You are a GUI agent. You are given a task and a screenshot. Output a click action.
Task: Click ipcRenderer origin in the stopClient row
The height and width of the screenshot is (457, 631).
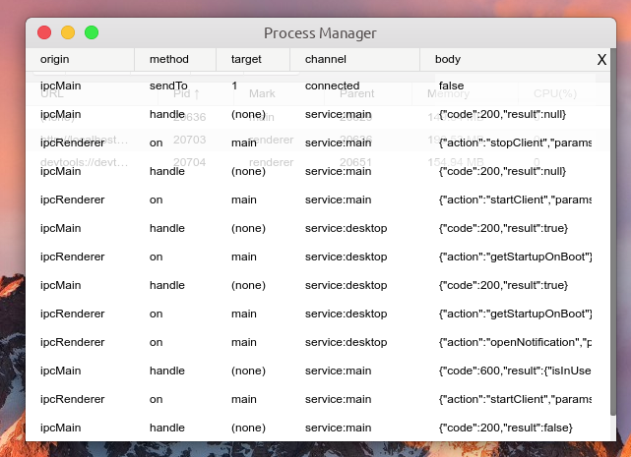pyautogui.click(x=72, y=143)
